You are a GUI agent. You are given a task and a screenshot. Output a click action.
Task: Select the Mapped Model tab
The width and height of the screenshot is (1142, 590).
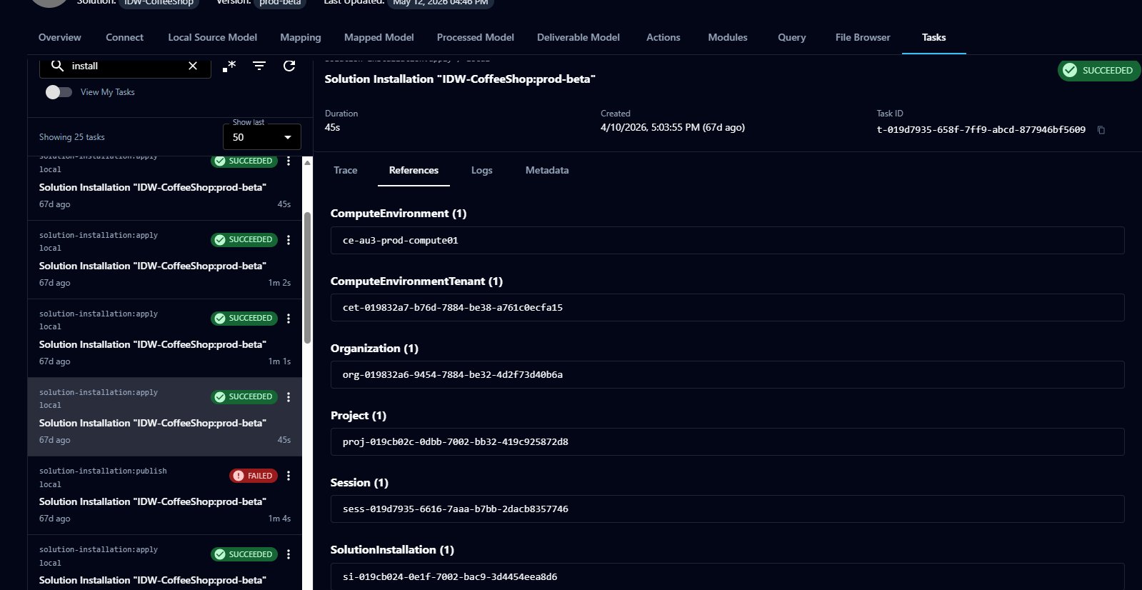379,37
